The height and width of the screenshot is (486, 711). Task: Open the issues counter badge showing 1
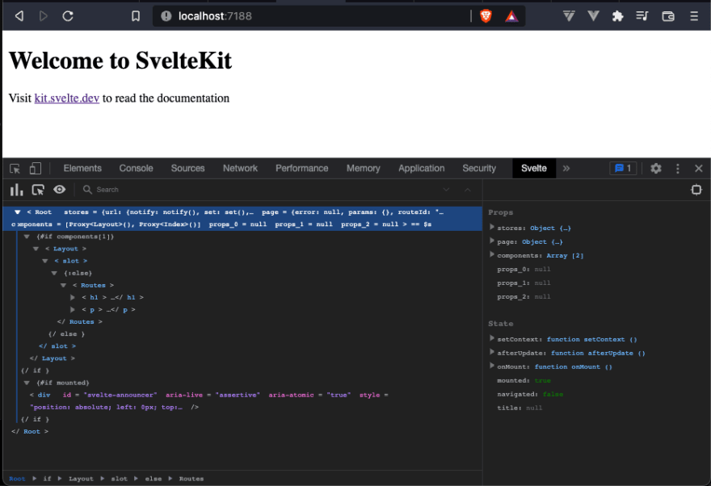623,169
